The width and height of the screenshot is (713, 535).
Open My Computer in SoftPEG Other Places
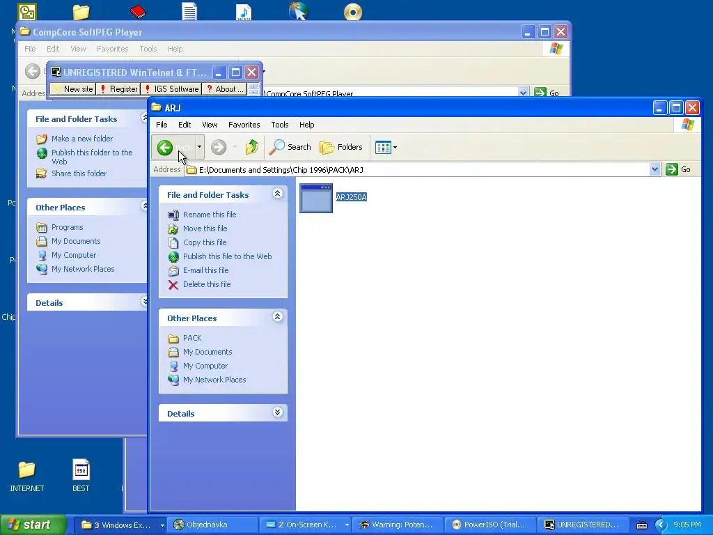(74, 255)
